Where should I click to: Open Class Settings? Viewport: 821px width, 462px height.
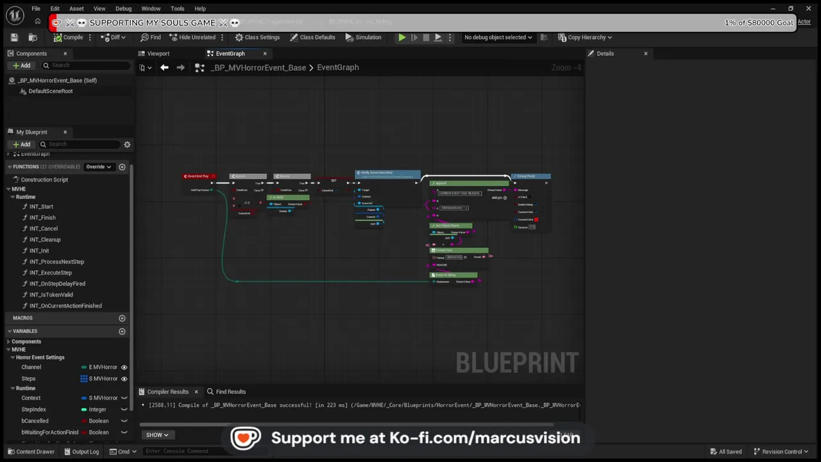[257, 37]
